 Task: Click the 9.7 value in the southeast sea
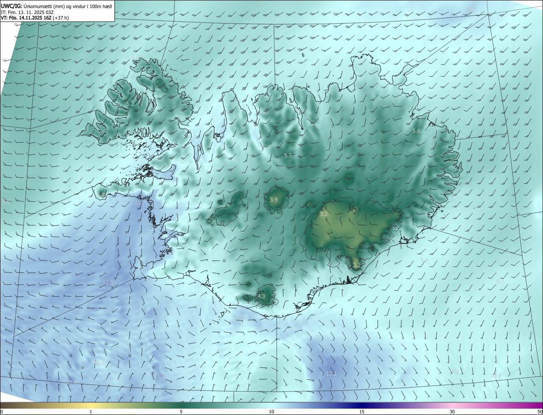500,281
